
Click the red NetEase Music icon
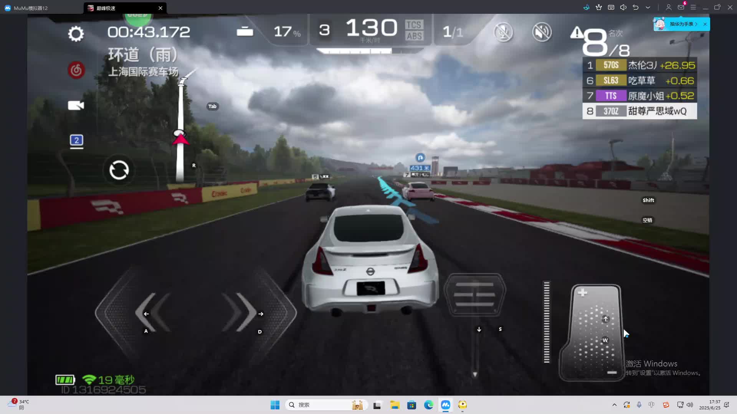pos(76,70)
